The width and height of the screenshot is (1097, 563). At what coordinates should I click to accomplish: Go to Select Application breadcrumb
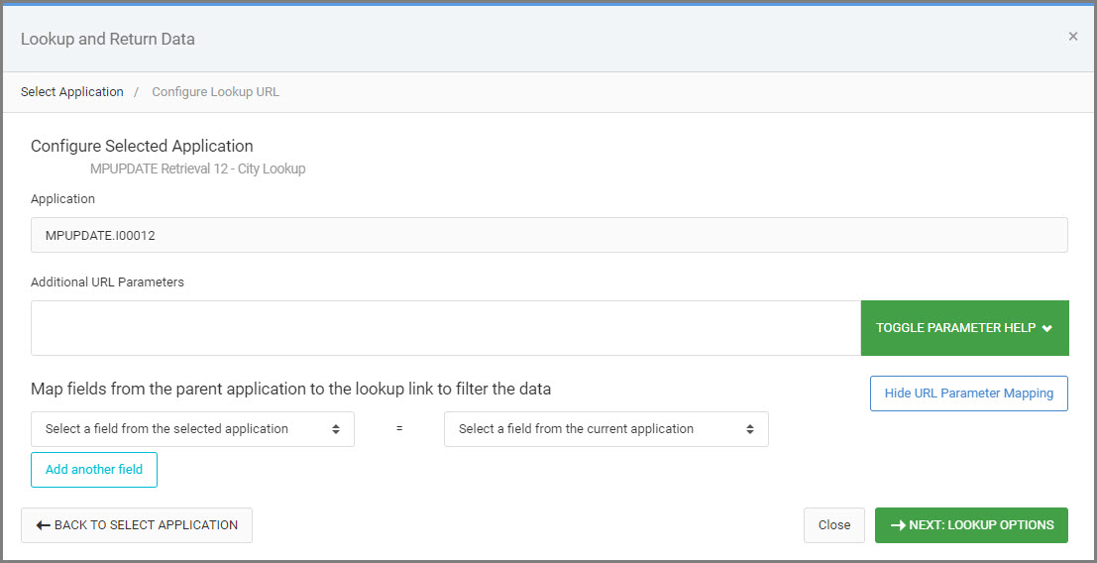coord(72,91)
